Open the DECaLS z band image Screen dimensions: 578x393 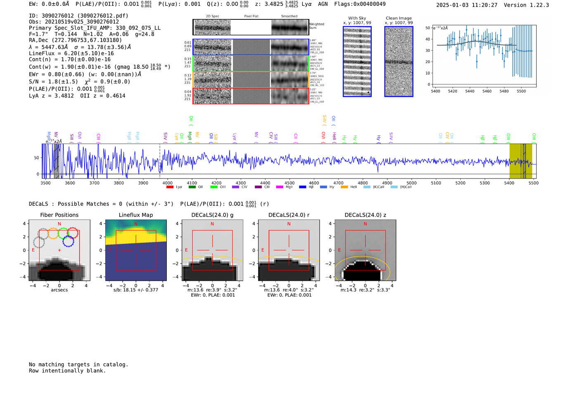[x=365, y=250]
